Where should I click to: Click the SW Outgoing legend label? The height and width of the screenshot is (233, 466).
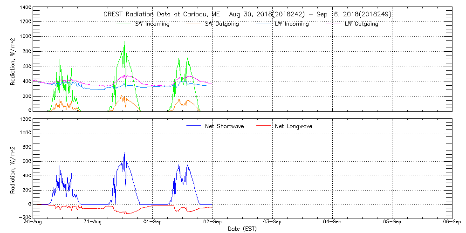point(222,24)
